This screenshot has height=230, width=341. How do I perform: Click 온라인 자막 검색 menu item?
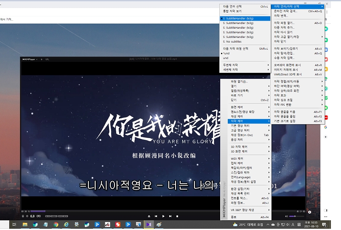(298, 11)
